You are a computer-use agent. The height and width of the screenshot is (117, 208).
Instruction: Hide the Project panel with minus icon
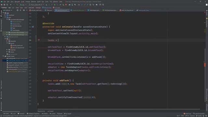27,10
